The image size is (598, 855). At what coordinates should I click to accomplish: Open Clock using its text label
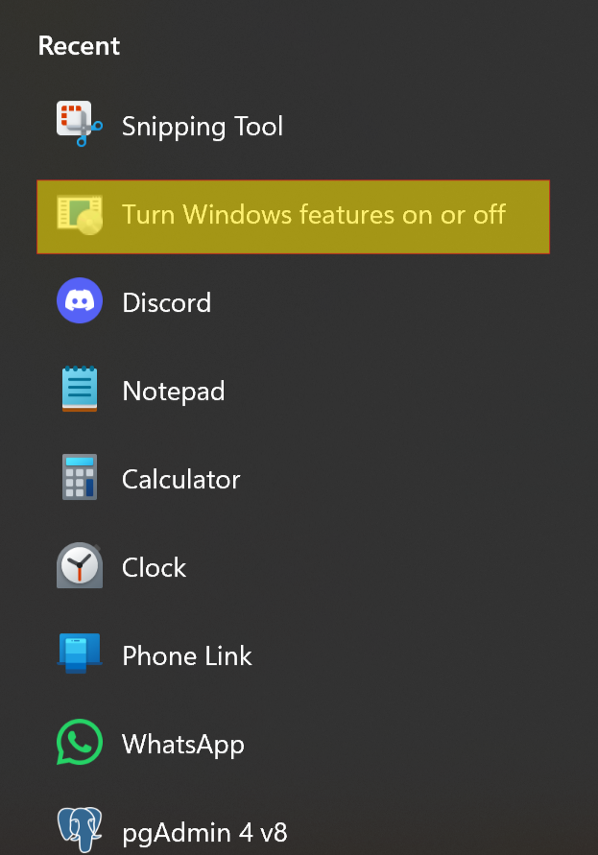[x=154, y=568]
